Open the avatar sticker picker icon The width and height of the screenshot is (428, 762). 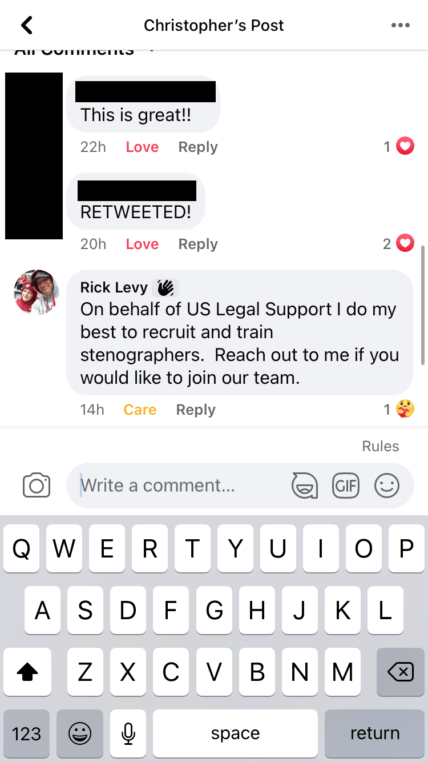coord(305,486)
